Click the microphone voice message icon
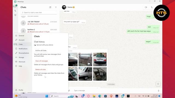Viewport: 175px width, 98px height. click(x=159, y=91)
